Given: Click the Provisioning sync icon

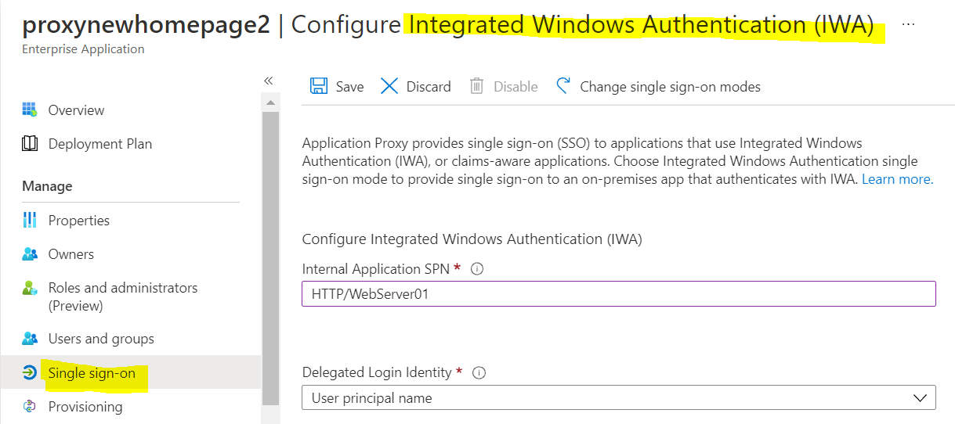Looking at the screenshot, I should point(30,406).
